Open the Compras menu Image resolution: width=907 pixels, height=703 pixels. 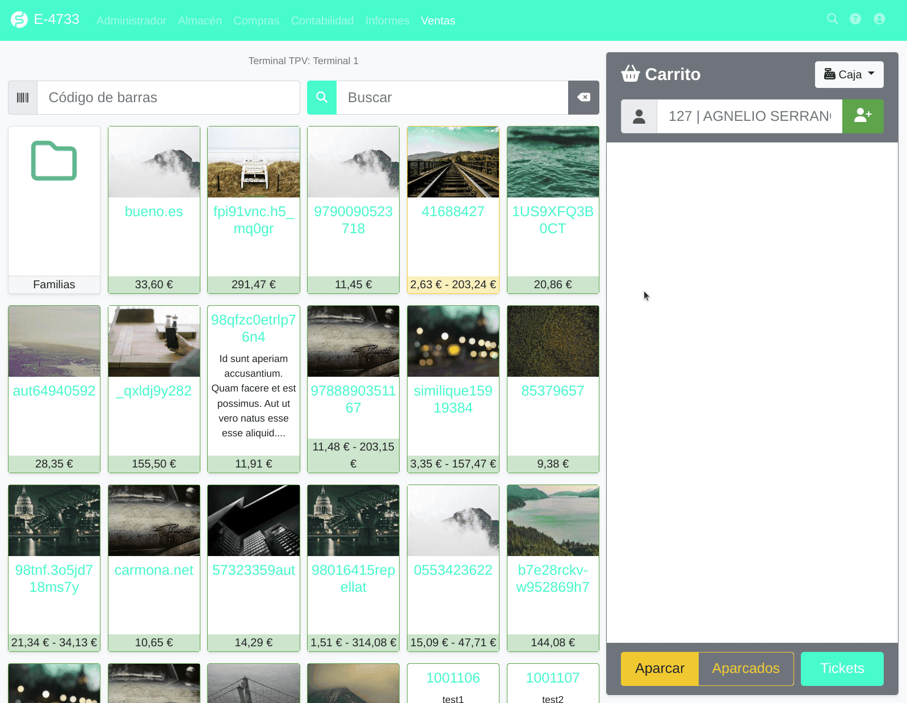(x=257, y=20)
